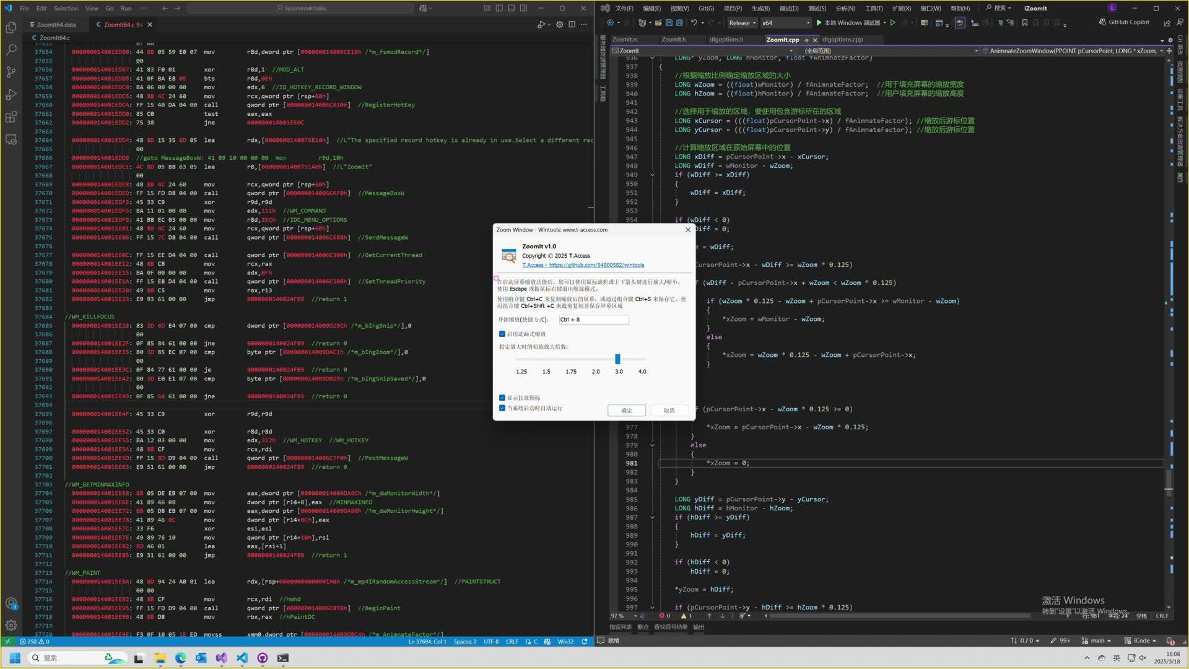
Task: Toggle the animated zoom checkbox
Action: click(502, 334)
